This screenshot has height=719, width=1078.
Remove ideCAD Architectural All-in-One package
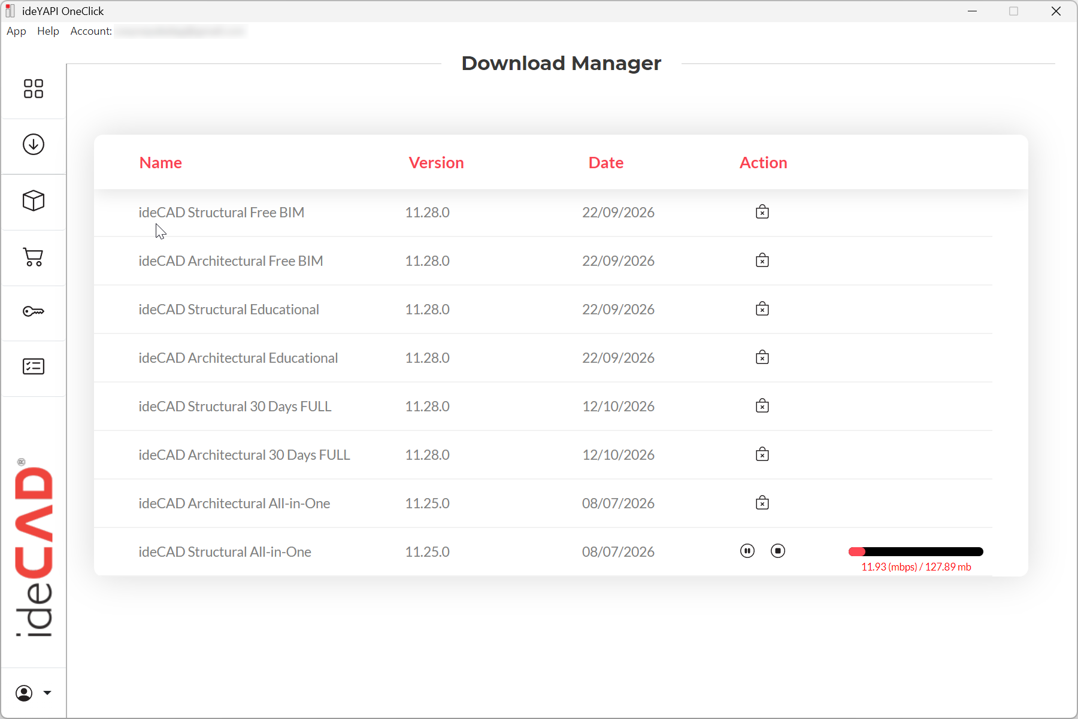tap(762, 503)
